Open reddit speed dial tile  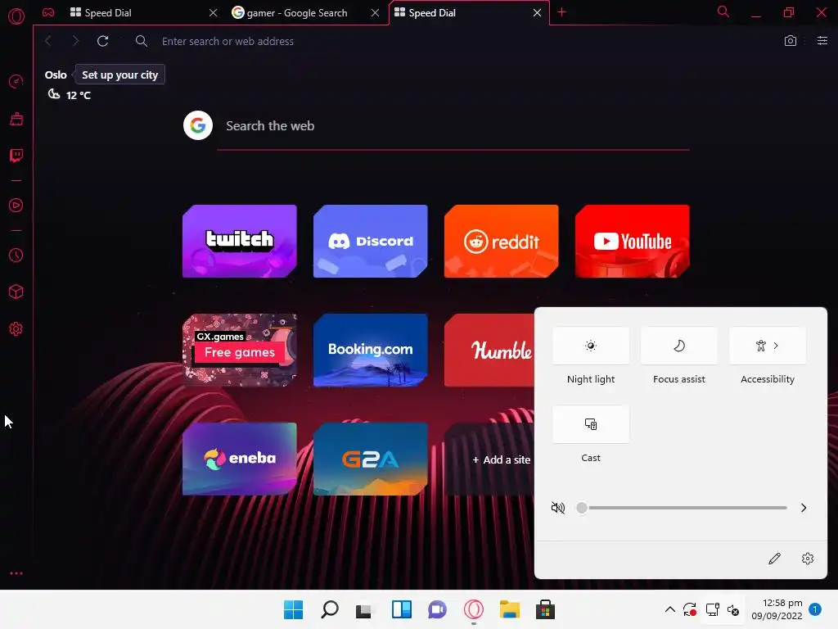(x=502, y=242)
